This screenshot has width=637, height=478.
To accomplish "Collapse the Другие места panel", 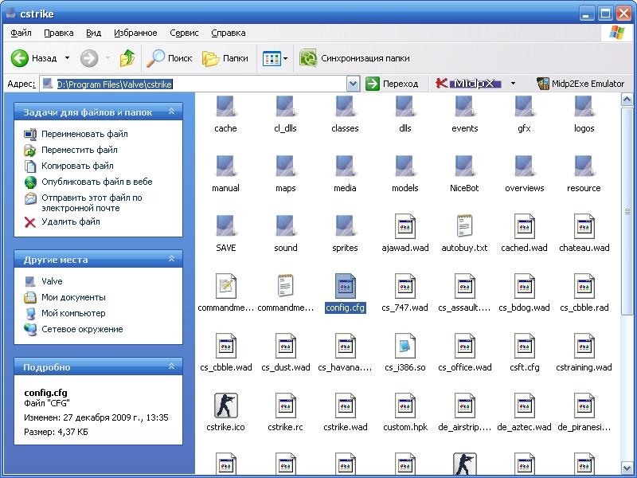I will (x=171, y=259).
